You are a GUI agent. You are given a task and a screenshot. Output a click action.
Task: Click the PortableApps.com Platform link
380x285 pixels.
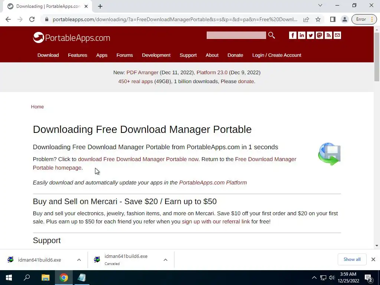pos(213,183)
